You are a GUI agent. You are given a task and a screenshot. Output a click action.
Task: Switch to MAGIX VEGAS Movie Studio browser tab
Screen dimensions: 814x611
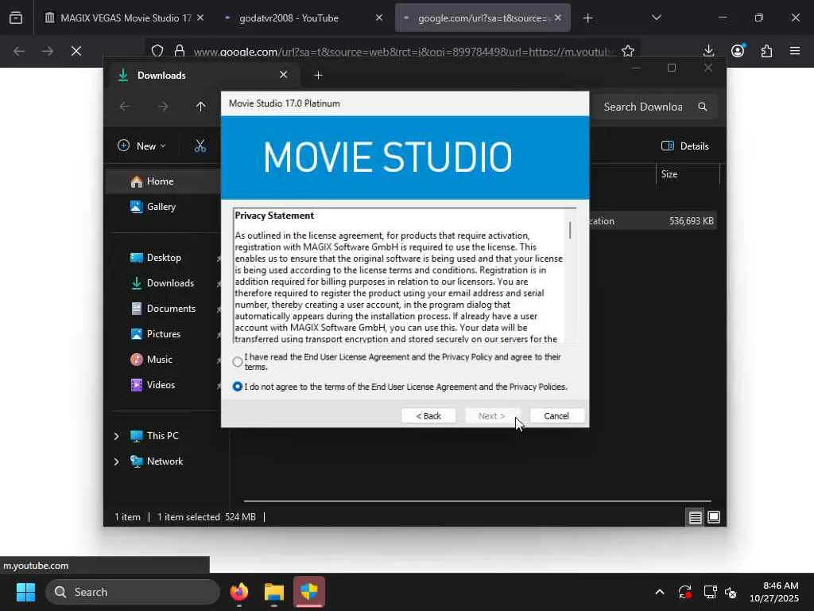pyautogui.click(x=118, y=18)
